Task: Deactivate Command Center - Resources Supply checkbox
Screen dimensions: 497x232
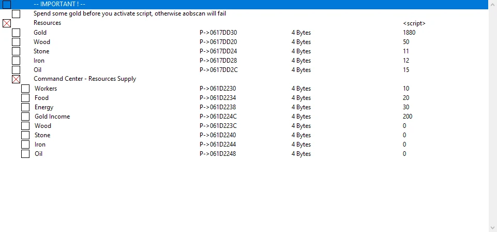Action: (x=16, y=79)
